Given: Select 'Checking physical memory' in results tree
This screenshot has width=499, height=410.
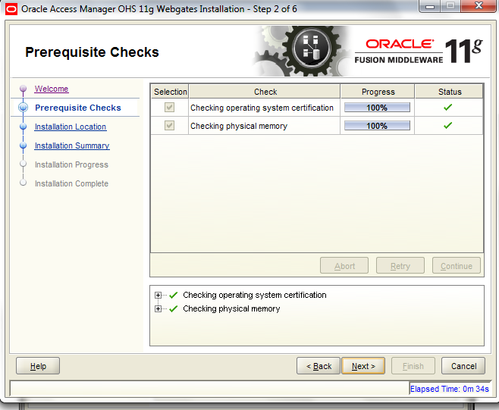Looking at the screenshot, I should coord(231,309).
